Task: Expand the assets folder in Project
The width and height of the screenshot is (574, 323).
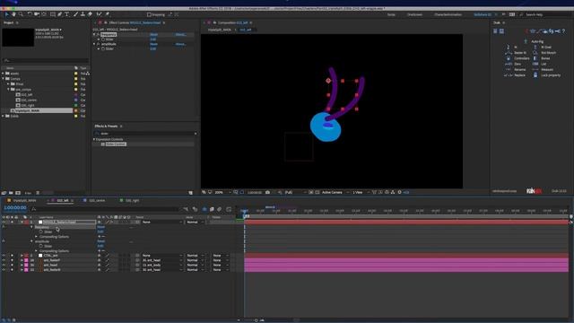Action: pos(3,74)
